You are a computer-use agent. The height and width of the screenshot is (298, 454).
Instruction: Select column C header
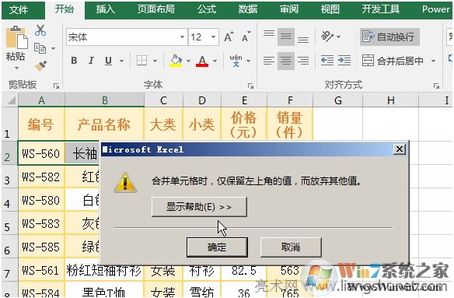(163, 100)
